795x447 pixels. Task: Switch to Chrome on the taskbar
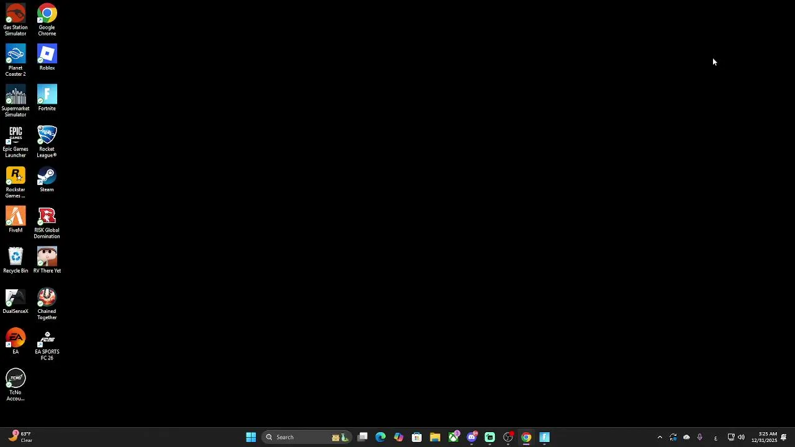tap(526, 437)
